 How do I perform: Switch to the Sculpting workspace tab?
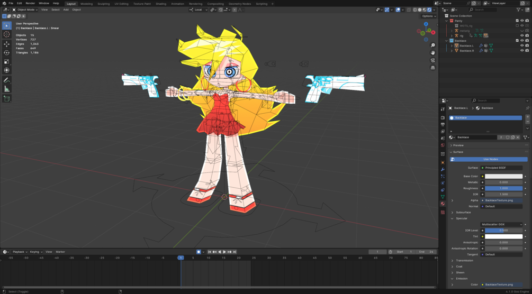[x=103, y=4]
